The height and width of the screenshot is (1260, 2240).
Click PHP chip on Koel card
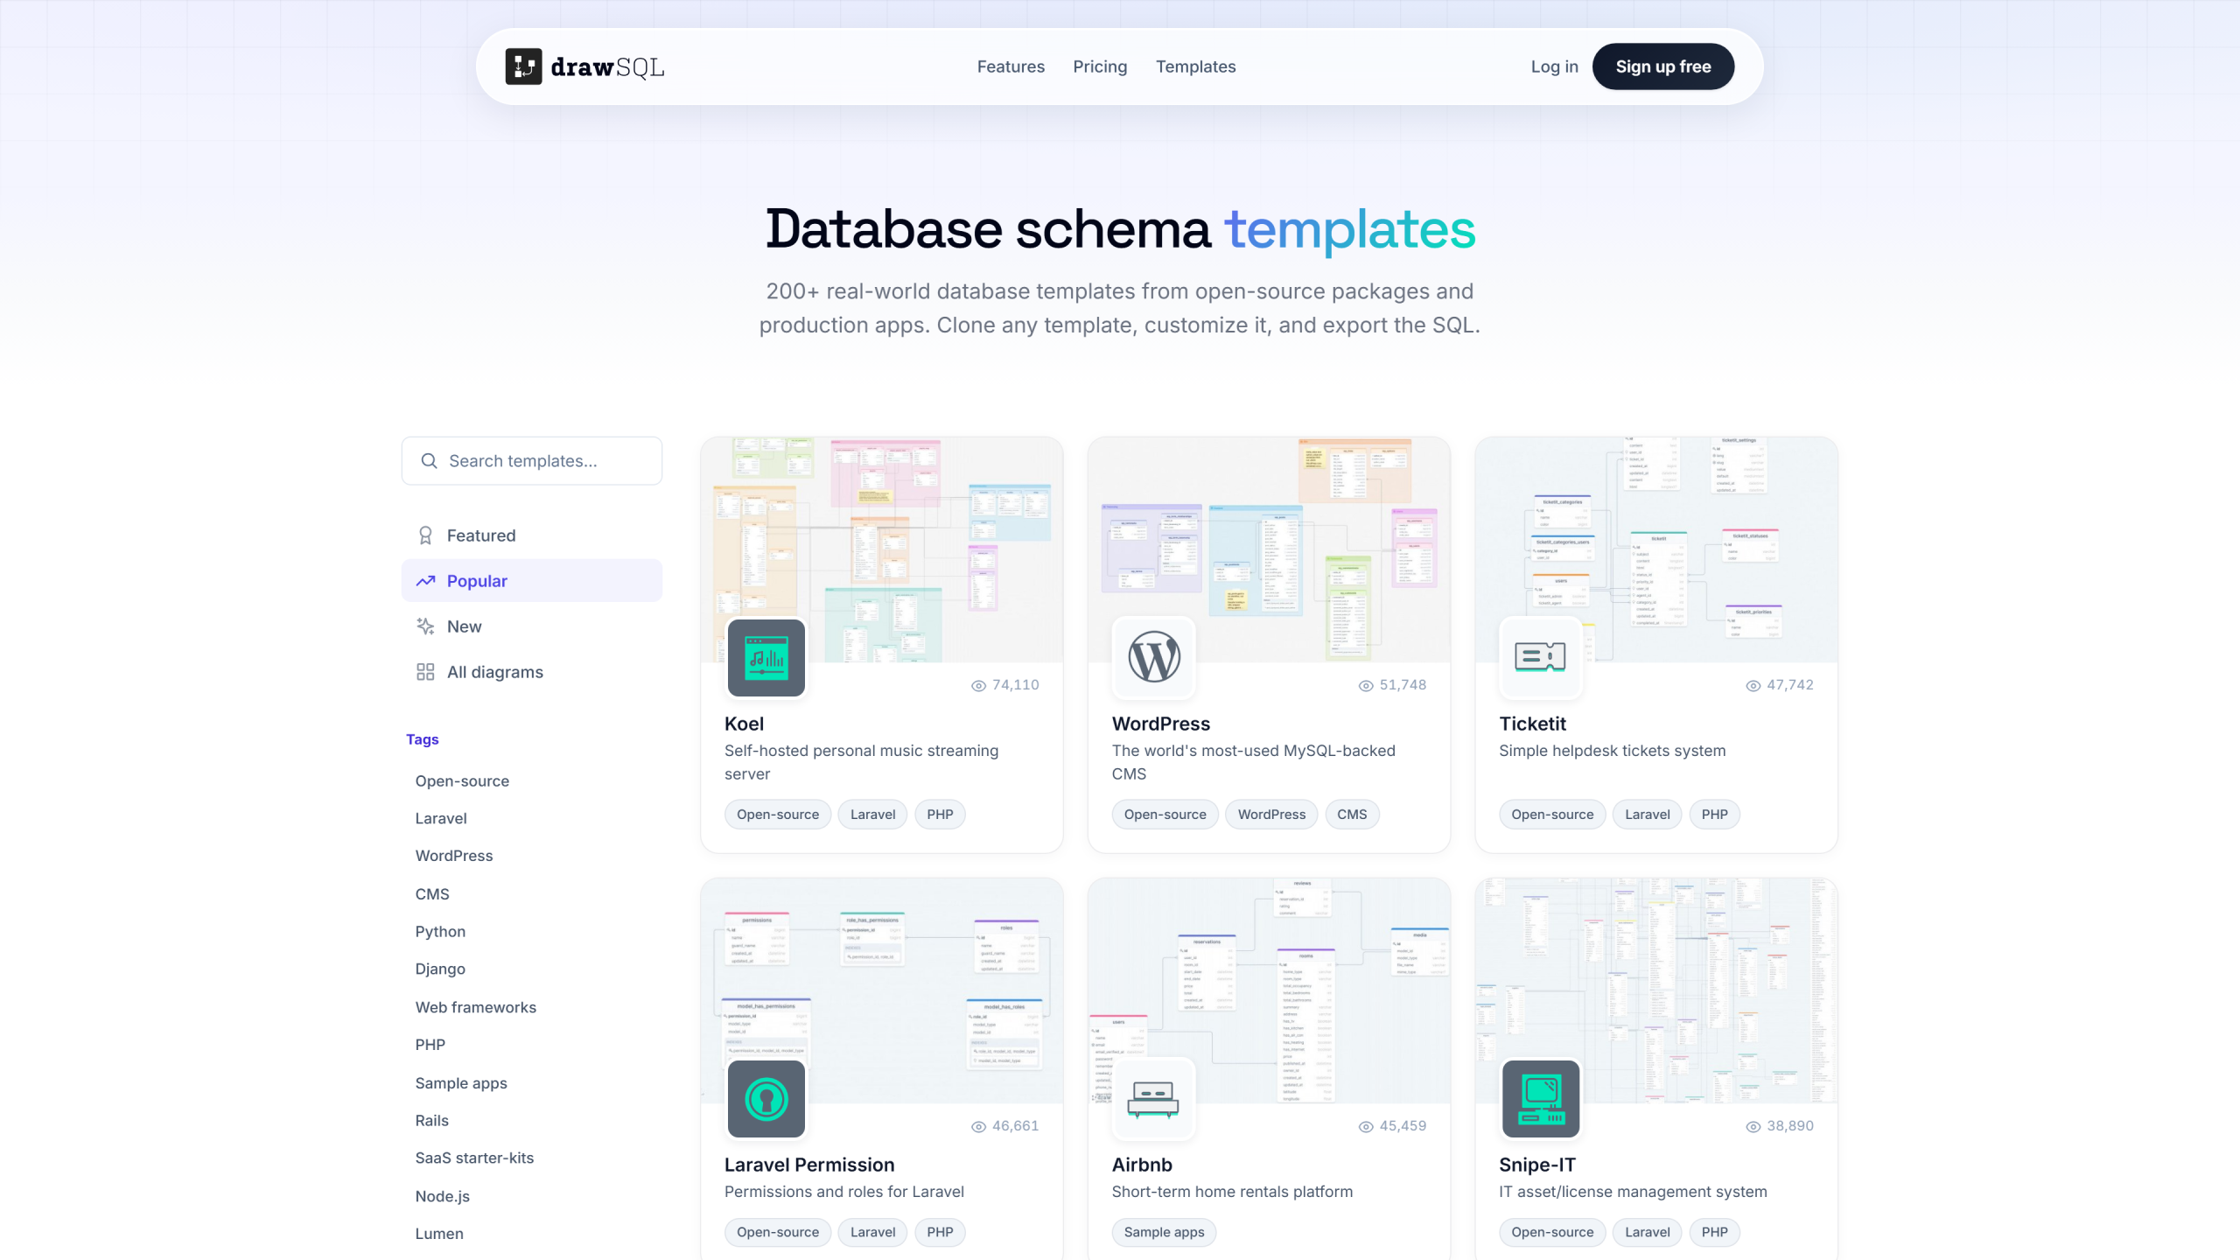(x=940, y=815)
